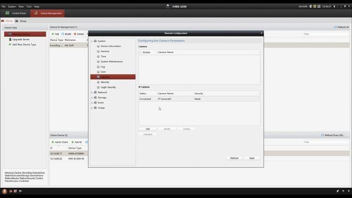
Task: Click the Refresh All button
Action: (x=342, y=27)
